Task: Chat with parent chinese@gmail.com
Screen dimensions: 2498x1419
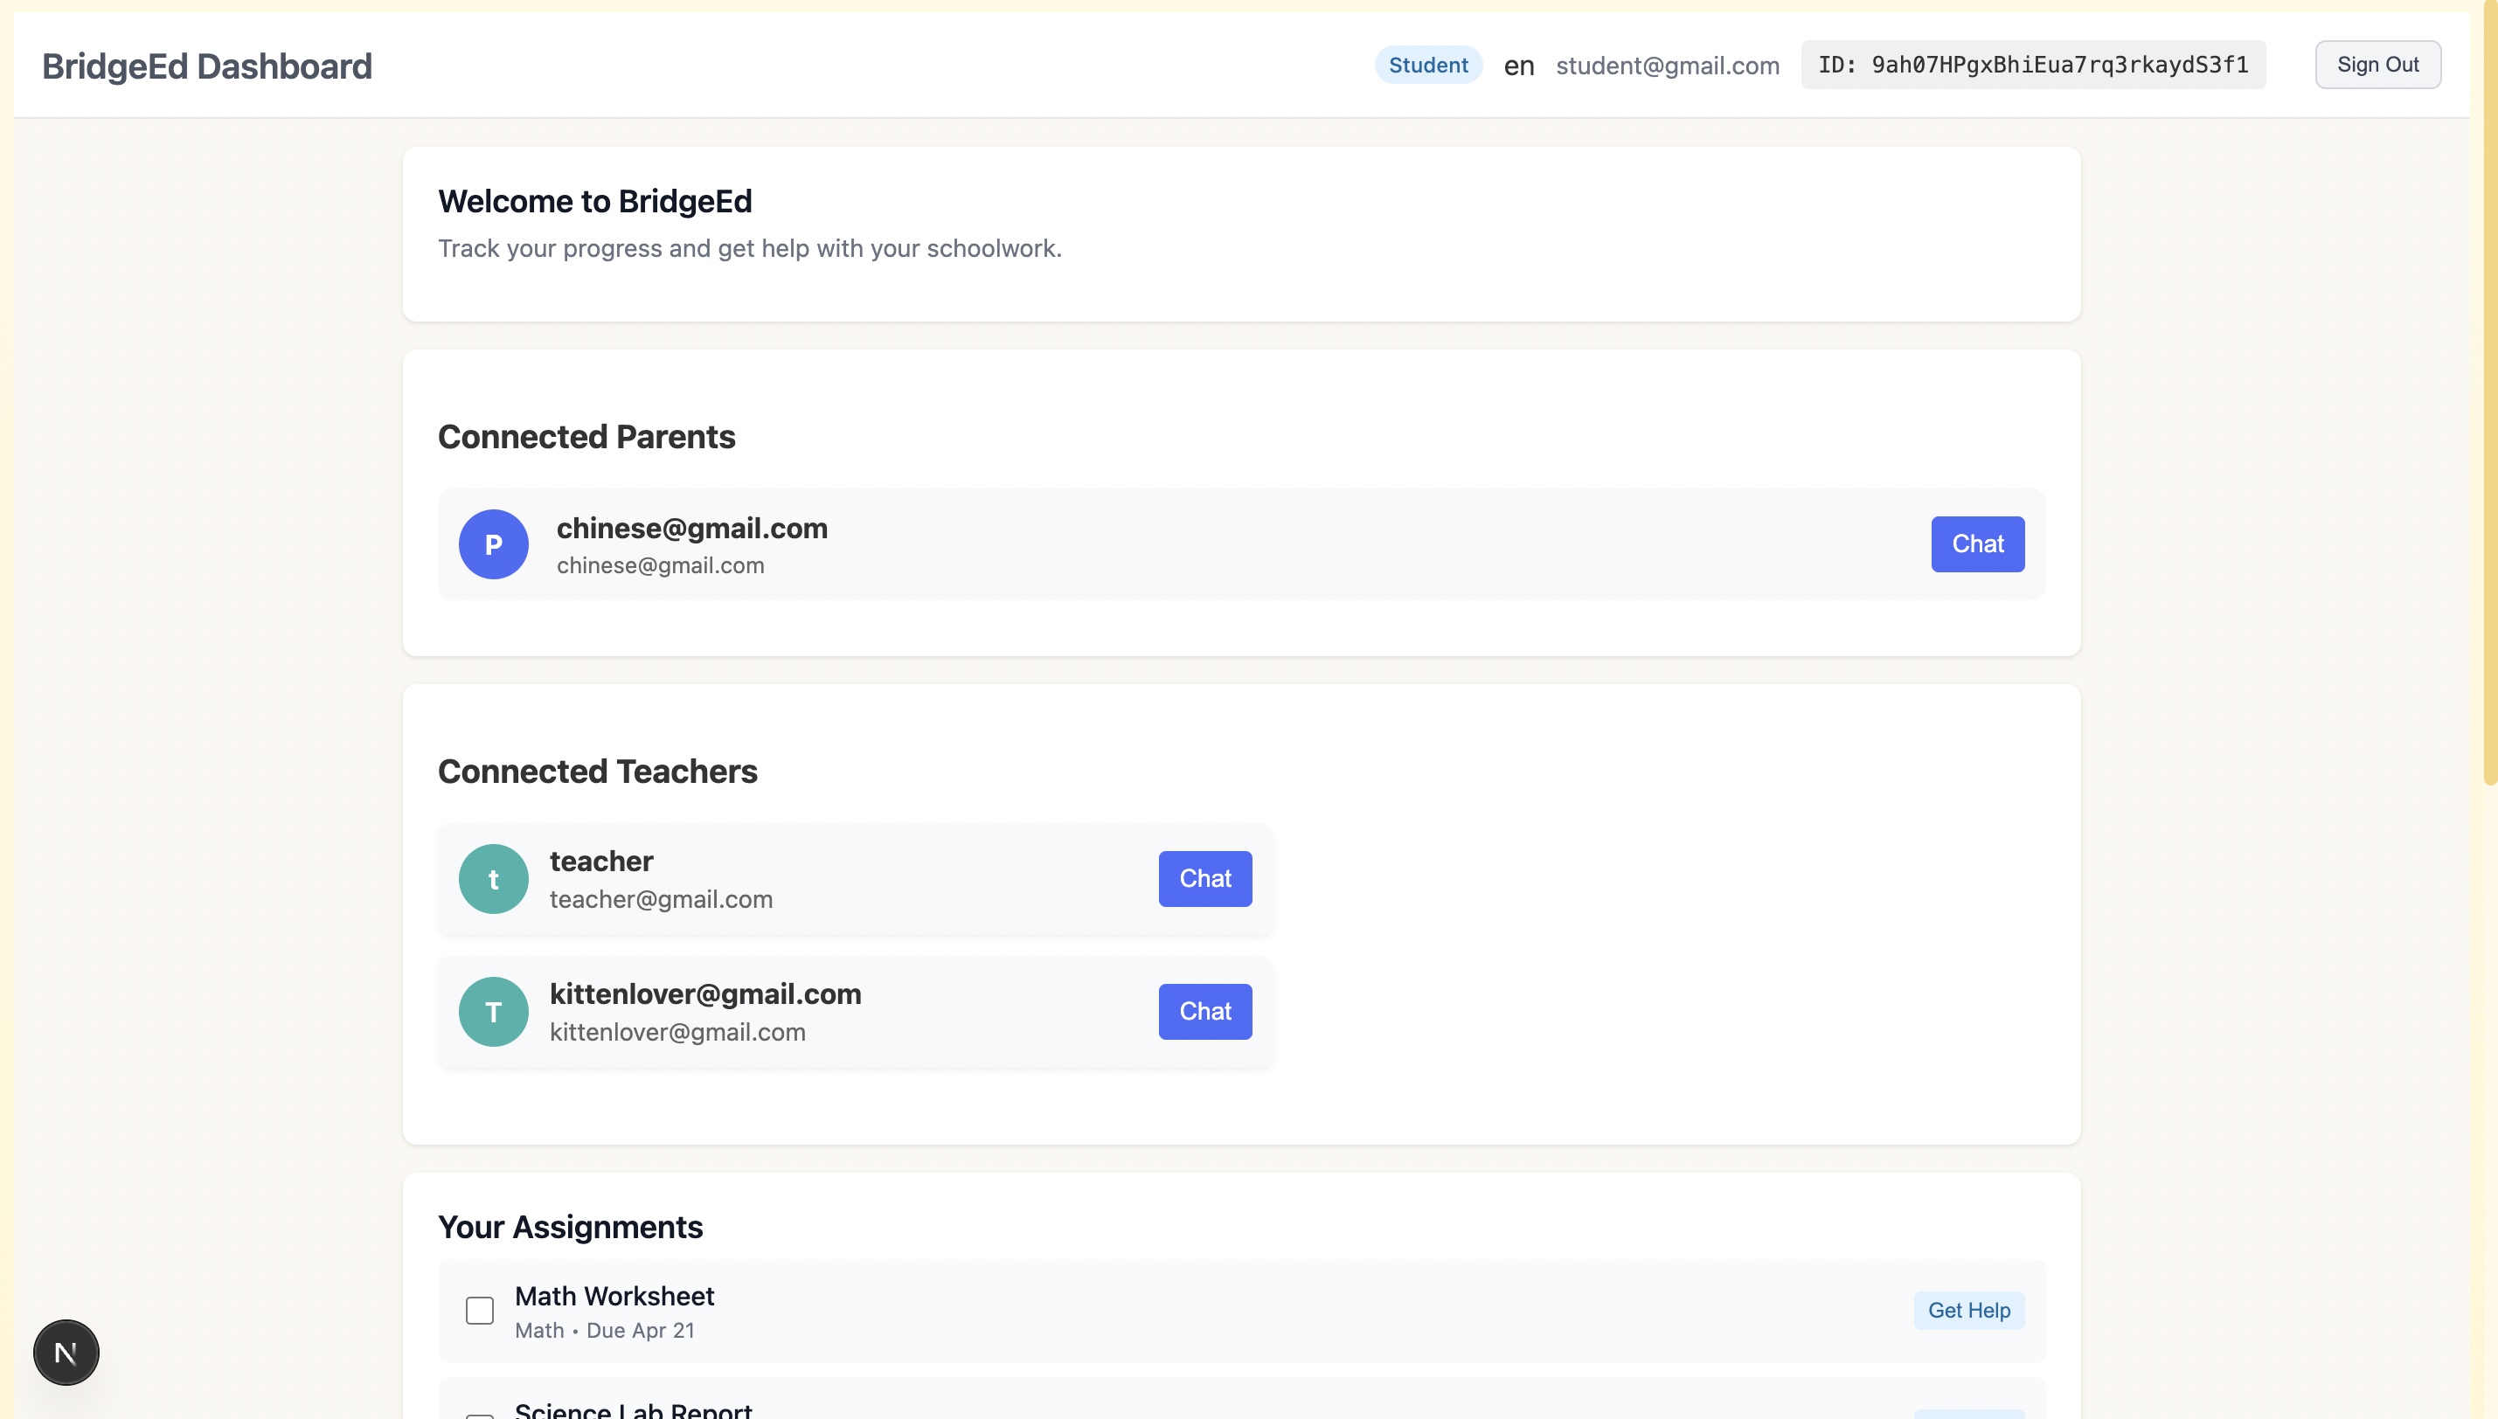Action: point(1976,543)
